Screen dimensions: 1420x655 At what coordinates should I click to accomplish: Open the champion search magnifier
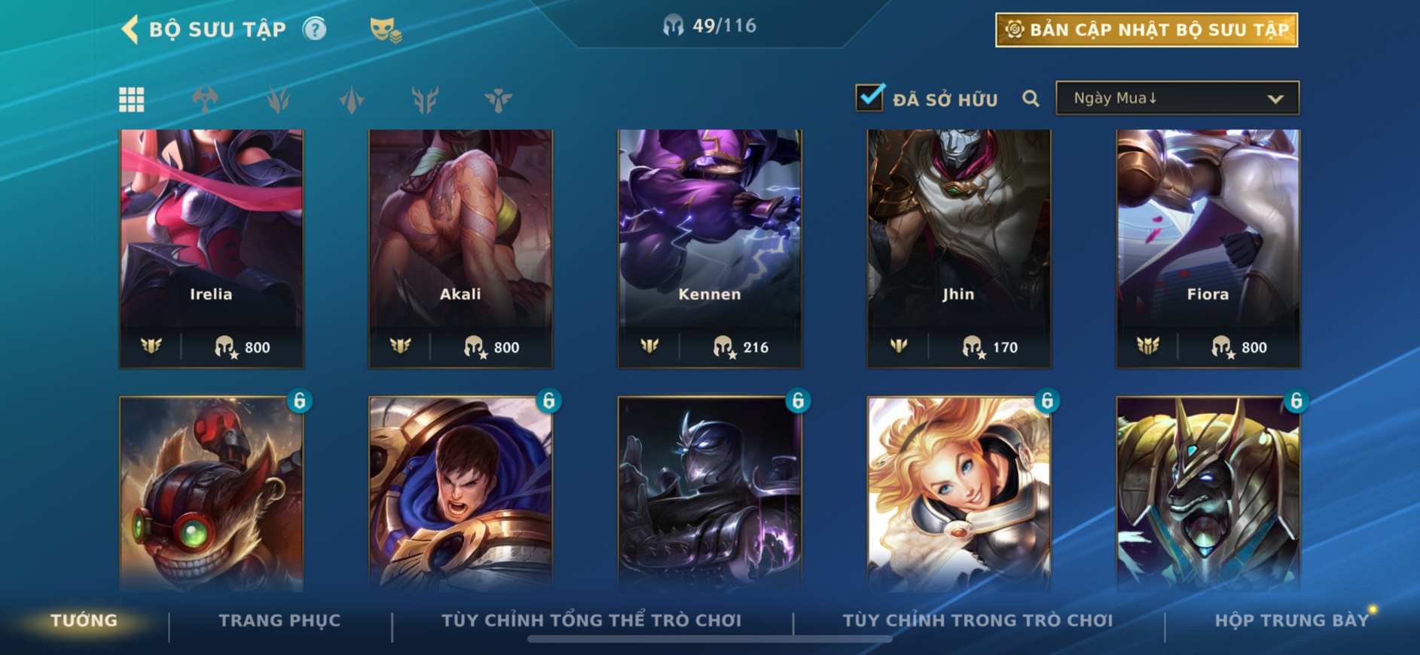click(x=1031, y=99)
